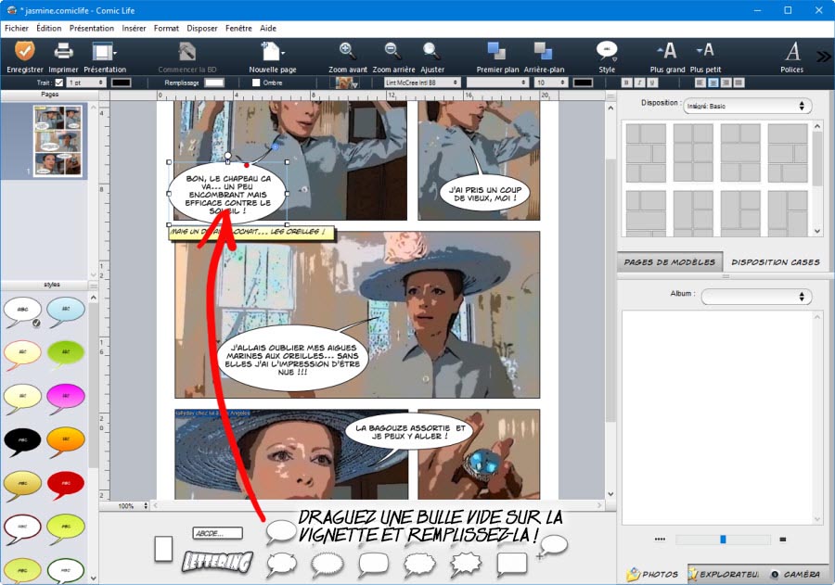The image size is (835, 585).
Task: Switch to the Explorateur tab
Action: coord(723,574)
